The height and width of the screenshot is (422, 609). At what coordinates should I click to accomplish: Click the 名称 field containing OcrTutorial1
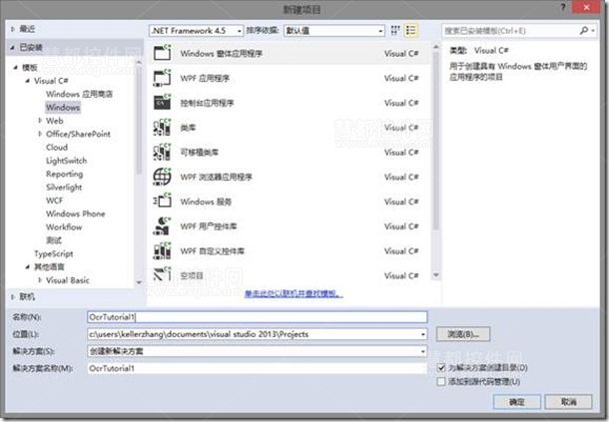pos(258,317)
